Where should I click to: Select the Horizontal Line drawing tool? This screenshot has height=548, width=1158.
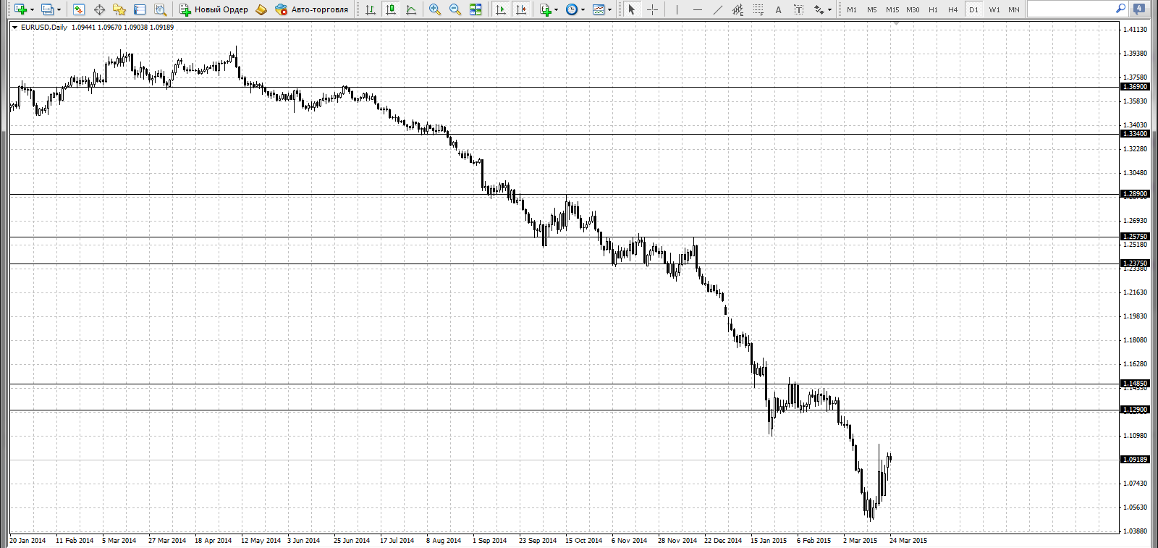coord(697,9)
